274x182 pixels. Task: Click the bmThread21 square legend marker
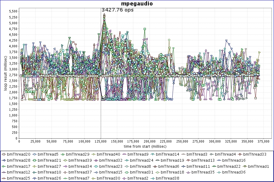point(35,160)
